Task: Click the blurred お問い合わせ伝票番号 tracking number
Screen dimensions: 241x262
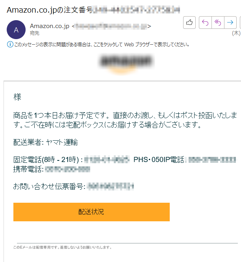Action: click(110, 186)
